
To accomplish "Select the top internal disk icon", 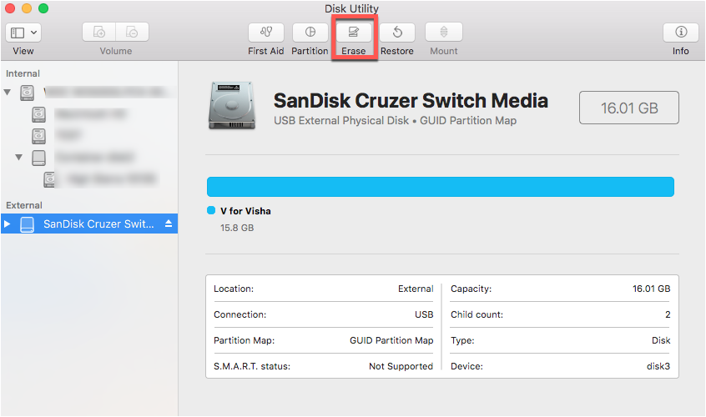I will click(x=27, y=93).
